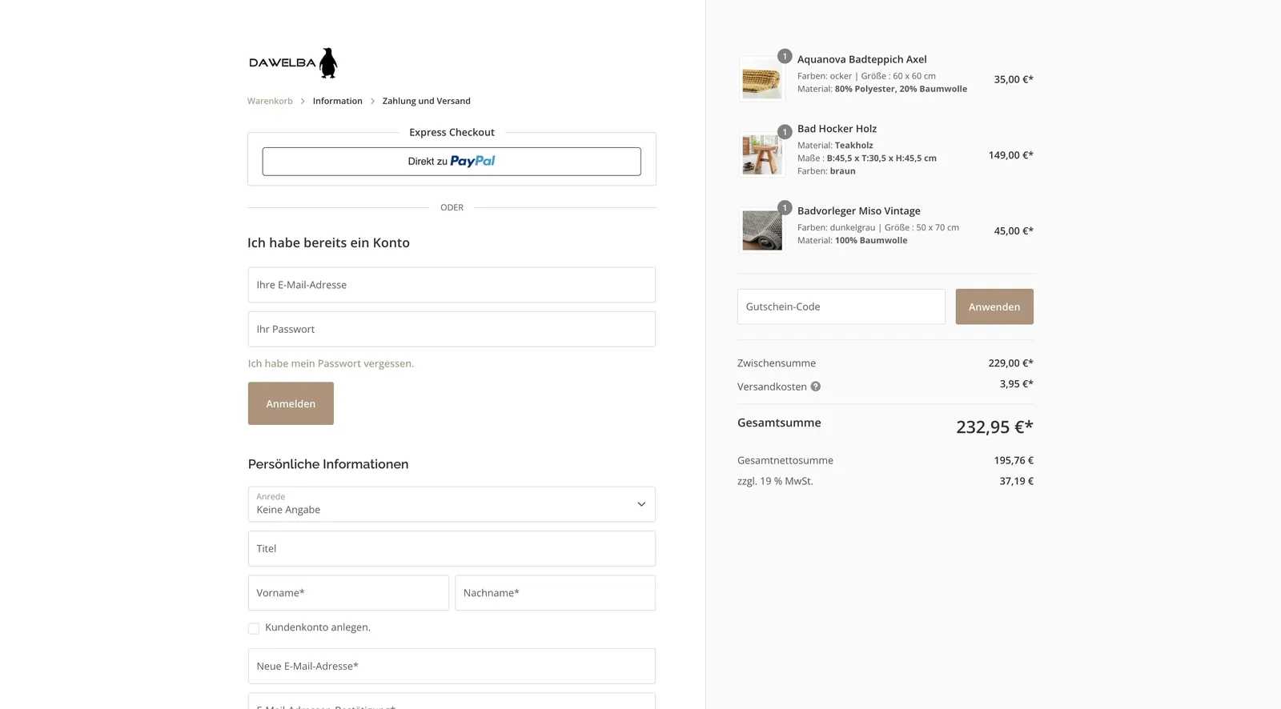Image resolution: width=1281 pixels, height=709 pixels.
Task: Open Bad Hocker Holz product thumbnail
Action: click(762, 154)
